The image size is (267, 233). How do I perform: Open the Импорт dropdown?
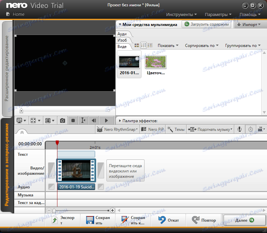click(x=250, y=25)
